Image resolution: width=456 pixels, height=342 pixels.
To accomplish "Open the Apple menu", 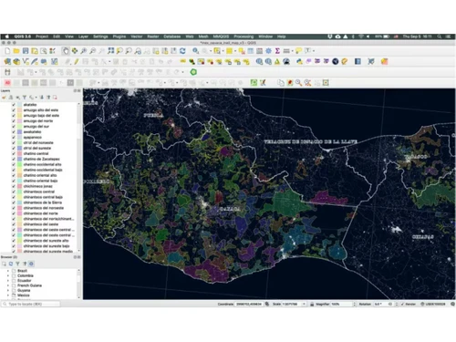I will click(x=7, y=36).
